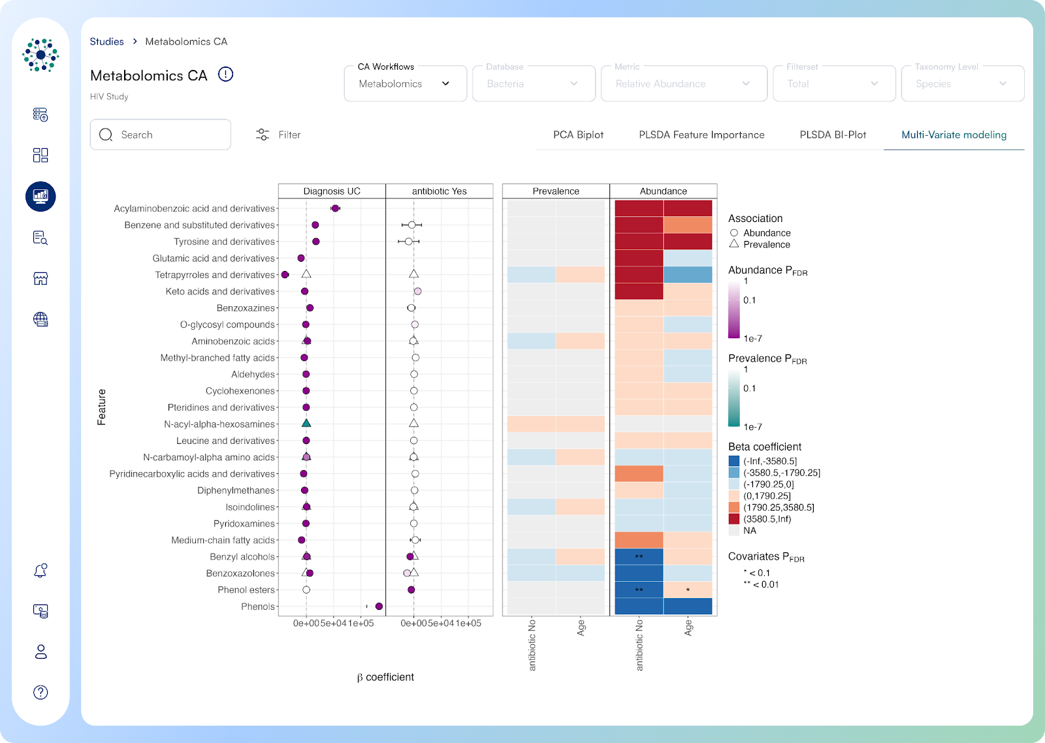
Task: Click 'Acylaminobenzoic acid and derivatives' feature label
Action: point(195,208)
